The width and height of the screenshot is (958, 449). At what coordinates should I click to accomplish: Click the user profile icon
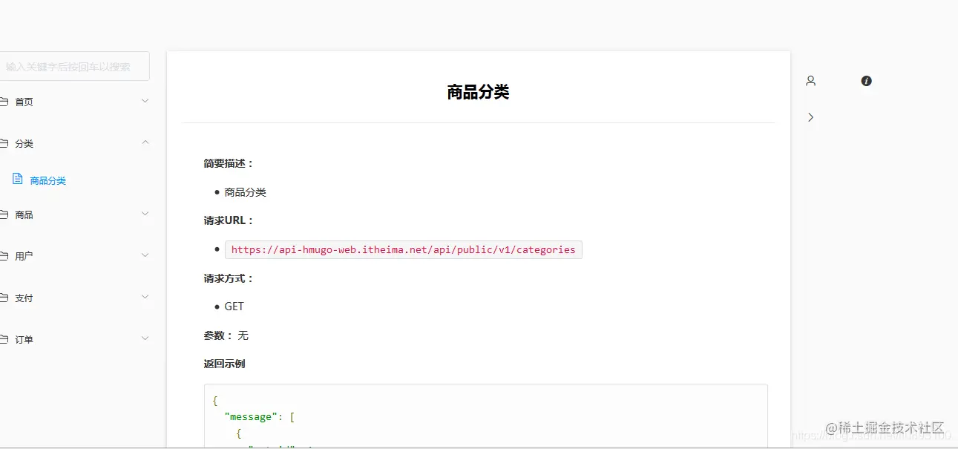click(x=810, y=81)
